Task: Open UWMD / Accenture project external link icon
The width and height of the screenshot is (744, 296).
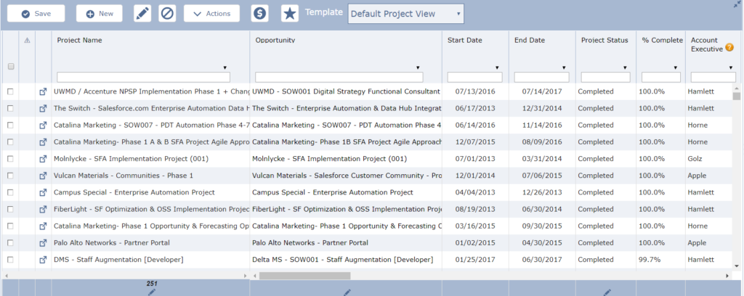Action: pyautogui.click(x=43, y=92)
